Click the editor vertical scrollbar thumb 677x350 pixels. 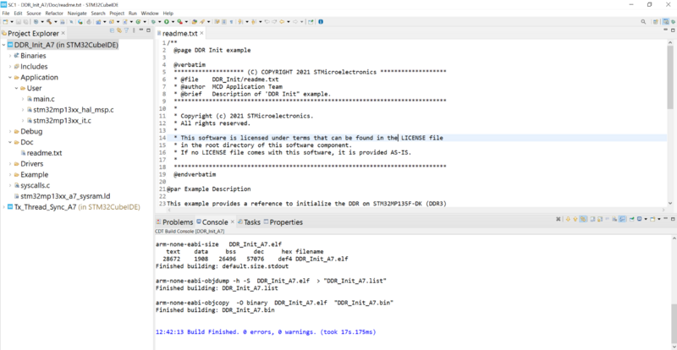tap(670, 75)
